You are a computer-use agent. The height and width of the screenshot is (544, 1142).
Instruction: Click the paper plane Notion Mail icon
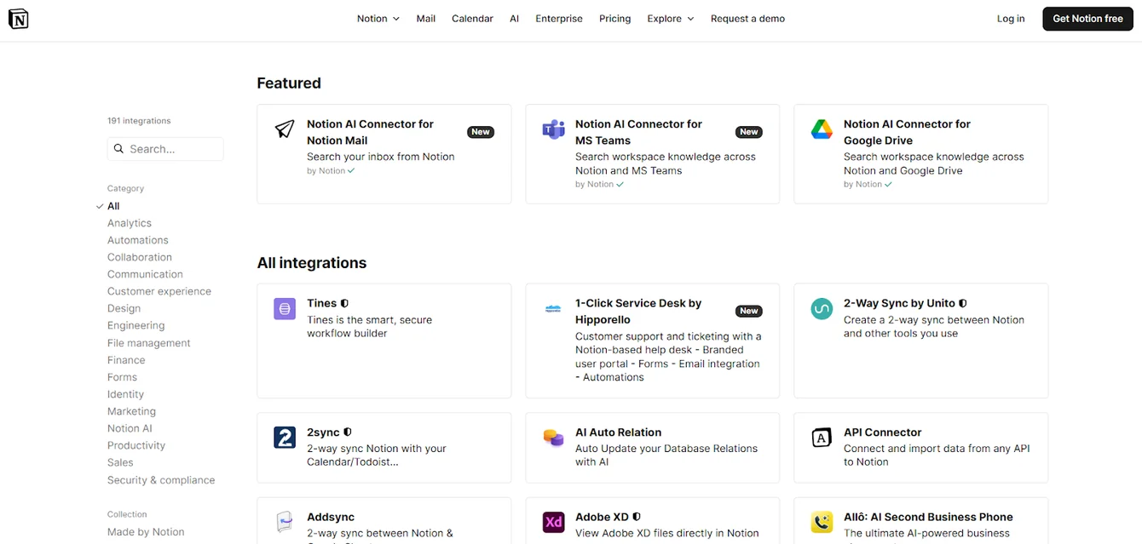pos(285,129)
